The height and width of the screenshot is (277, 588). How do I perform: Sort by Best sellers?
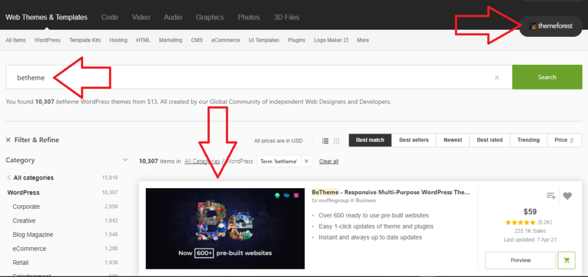[413, 140]
